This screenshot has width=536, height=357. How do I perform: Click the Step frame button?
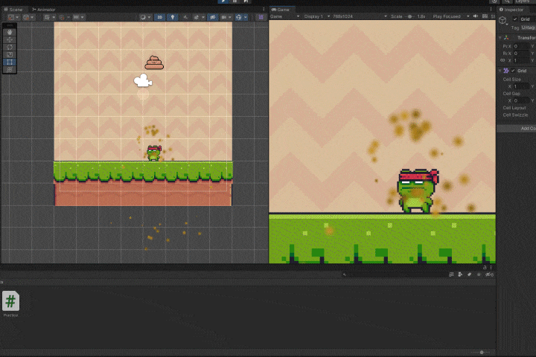coord(246,1)
